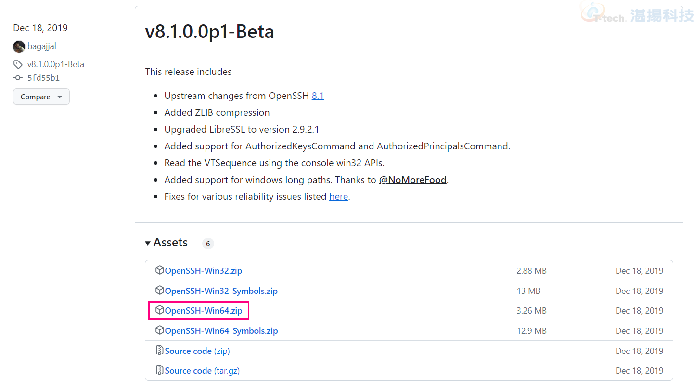Open the OpenSSH 8.1 release notes link
Viewport: 694px width, 390px height.
[318, 96]
